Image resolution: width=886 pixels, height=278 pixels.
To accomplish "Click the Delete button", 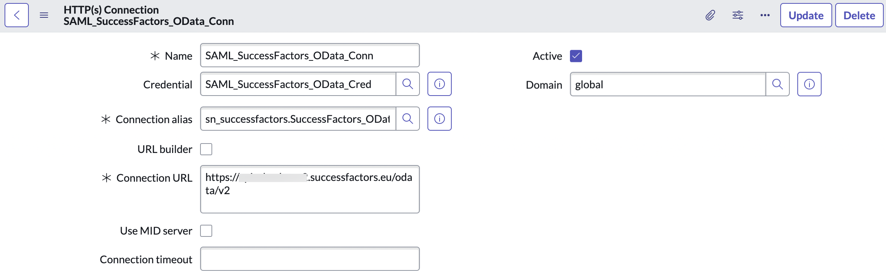I will click(x=859, y=15).
